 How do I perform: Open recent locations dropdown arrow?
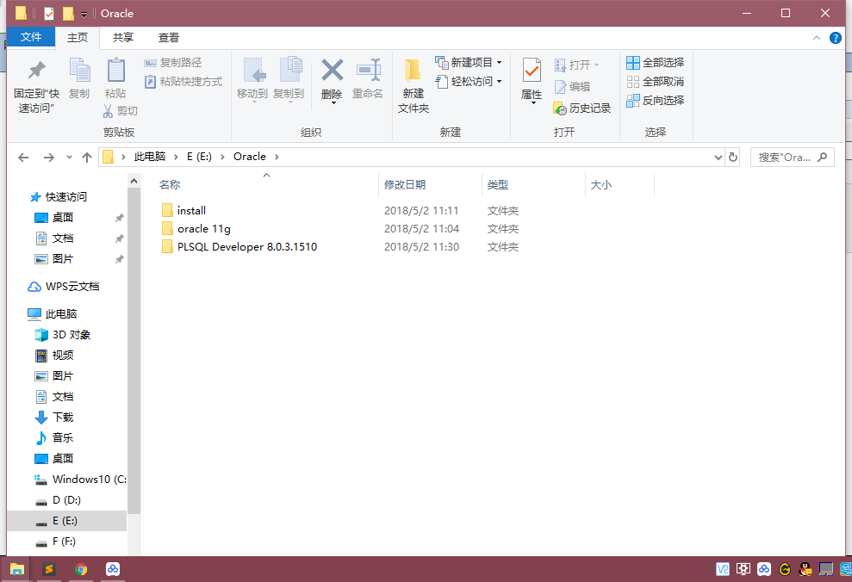pos(69,158)
